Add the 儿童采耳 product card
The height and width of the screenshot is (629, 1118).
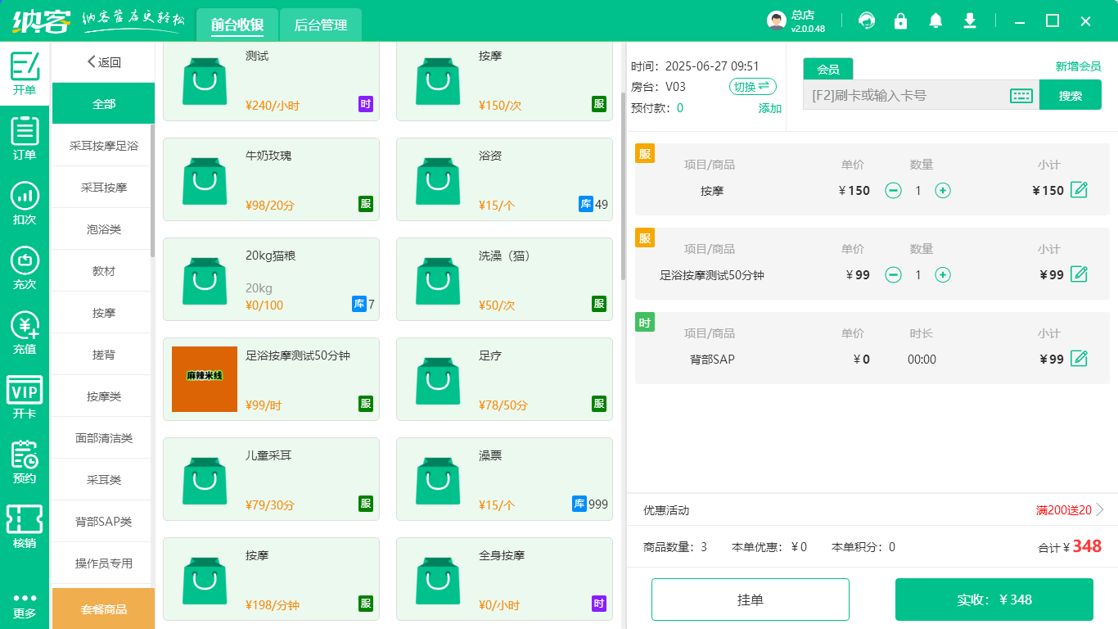[x=271, y=479]
